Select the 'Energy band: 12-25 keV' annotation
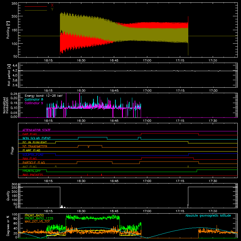 tap(44, 96)
